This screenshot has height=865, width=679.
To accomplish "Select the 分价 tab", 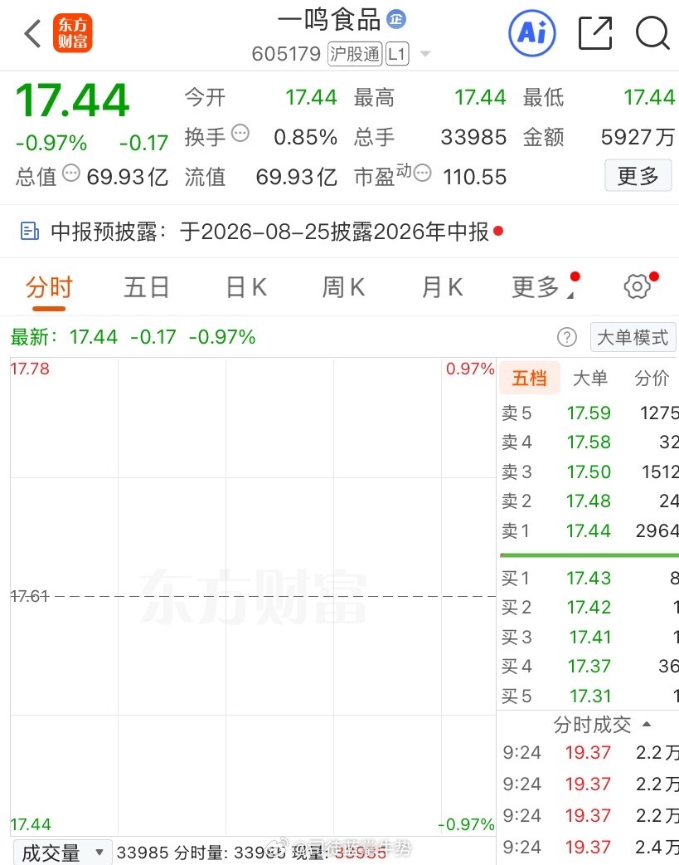I will point(652,378).
